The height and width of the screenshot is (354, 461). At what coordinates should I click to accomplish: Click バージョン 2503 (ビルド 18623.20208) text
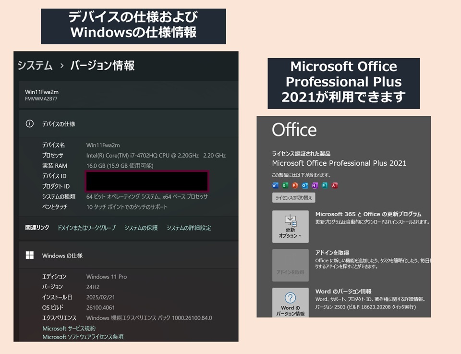coord(365,307)
